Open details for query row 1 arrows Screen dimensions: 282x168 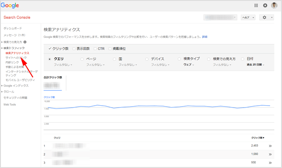tap(270, 146)
